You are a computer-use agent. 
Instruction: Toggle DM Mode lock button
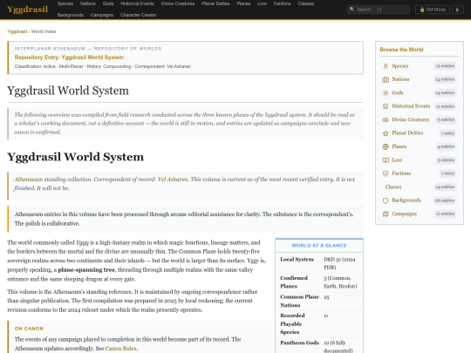(433, 10)
